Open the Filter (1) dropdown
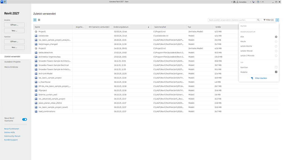The height and width of the screenshot is (160, 297). point(268,20)
